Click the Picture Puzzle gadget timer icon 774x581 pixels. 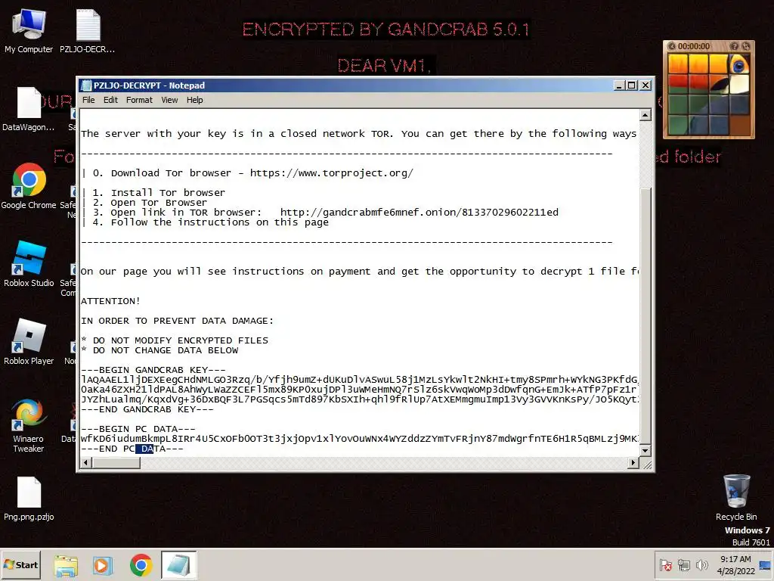coord(672,46)
